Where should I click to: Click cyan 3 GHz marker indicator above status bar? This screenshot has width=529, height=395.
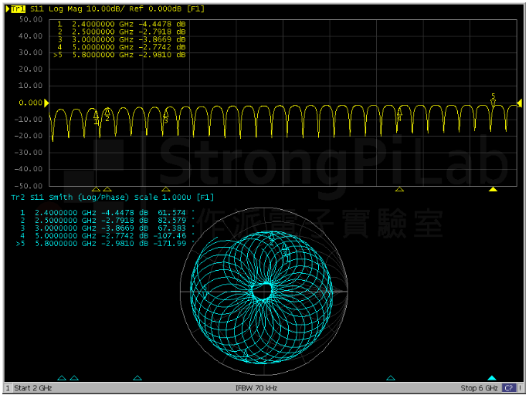coord(137,378)
